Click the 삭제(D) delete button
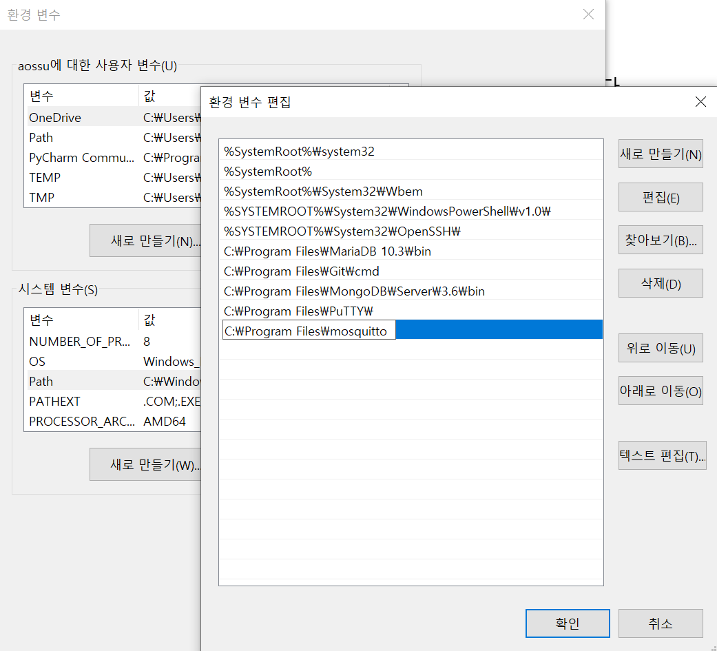717x651 pixels. [x=661, y=283]
